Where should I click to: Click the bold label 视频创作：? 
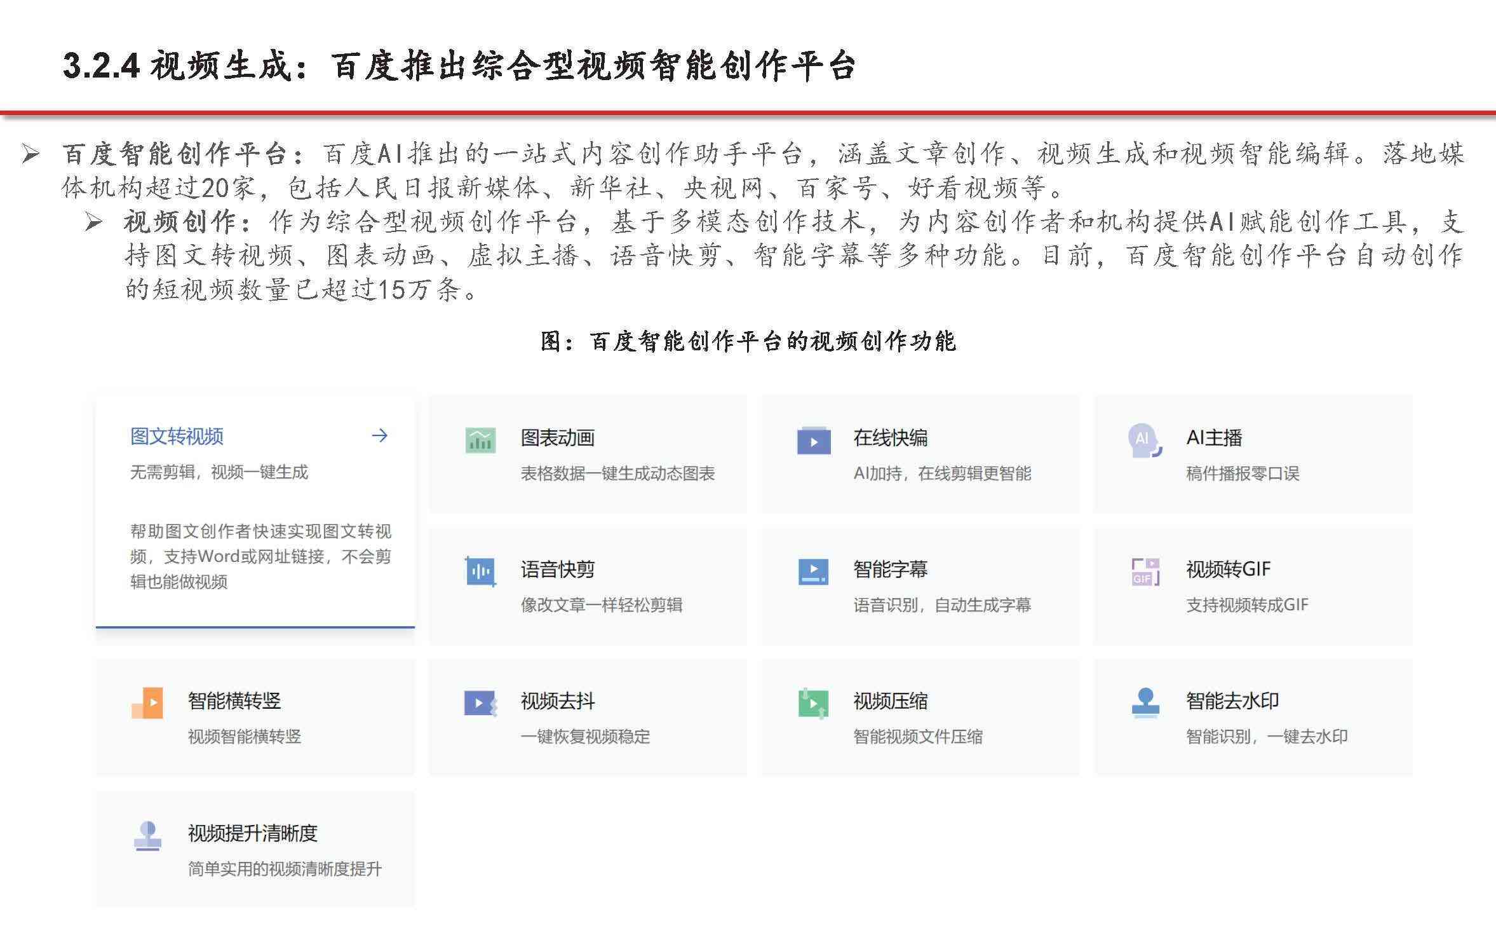[x=189, y=222]
